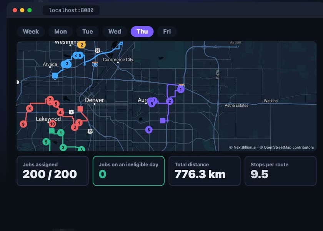This screenshot has width=323, height=231.
Task: Click the Watkins map label
Action: coord(271,101)
